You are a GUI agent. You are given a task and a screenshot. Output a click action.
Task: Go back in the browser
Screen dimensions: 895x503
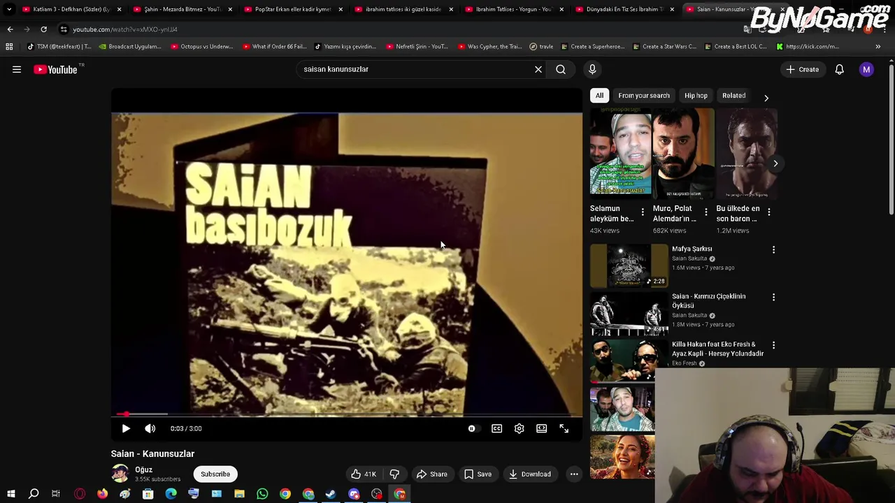[x=10, y=29]
